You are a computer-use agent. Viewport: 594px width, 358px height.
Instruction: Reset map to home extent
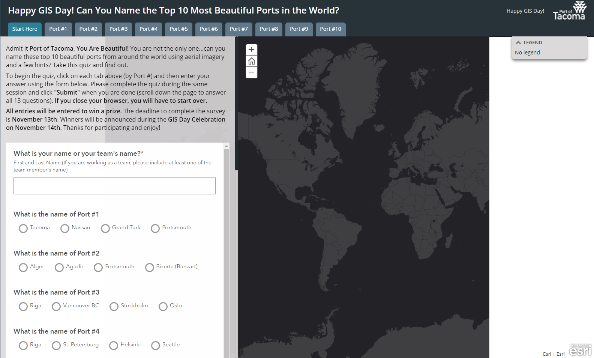tap(251, 61)
